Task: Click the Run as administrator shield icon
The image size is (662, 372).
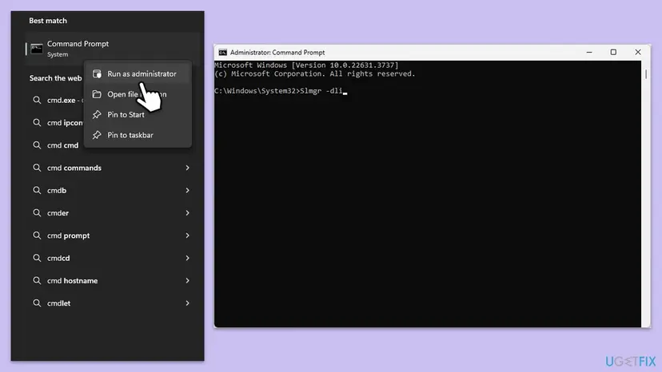Action: click(x=97, y=73)
